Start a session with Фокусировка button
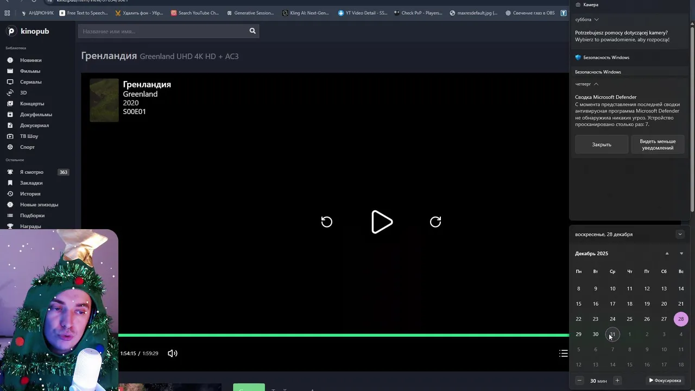Screen dimensions: 695x391 pos(665,381)
